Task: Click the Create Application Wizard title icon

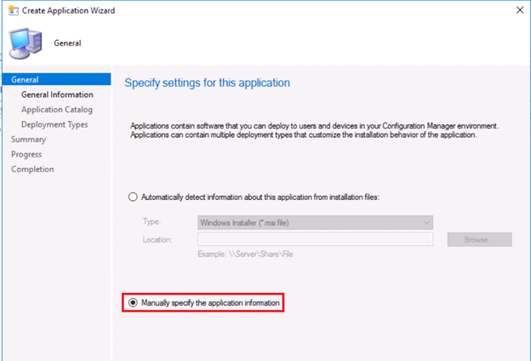Action: point(14,10)
